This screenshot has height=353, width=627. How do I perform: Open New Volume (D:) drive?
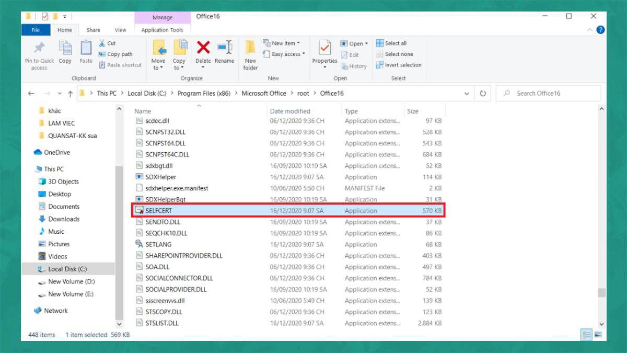pos(66,281)
